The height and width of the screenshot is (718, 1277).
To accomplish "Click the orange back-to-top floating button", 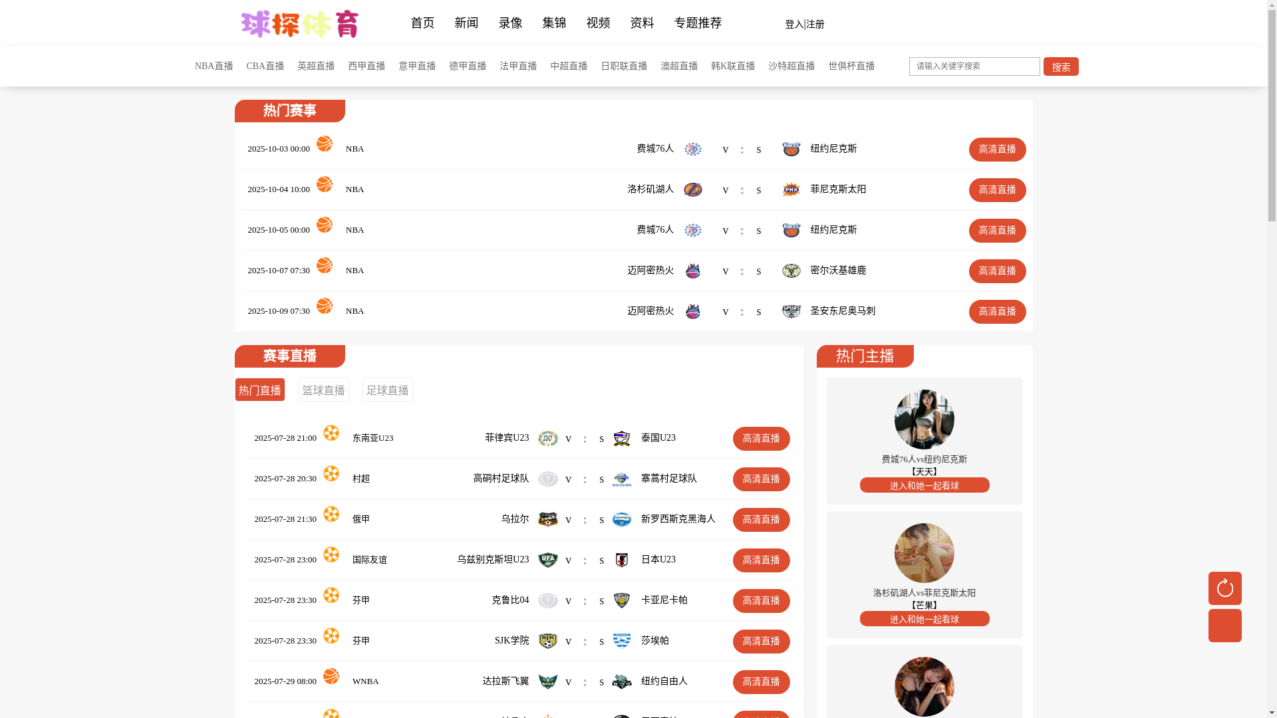I will pyautogui.click(x=1225, y=626).
